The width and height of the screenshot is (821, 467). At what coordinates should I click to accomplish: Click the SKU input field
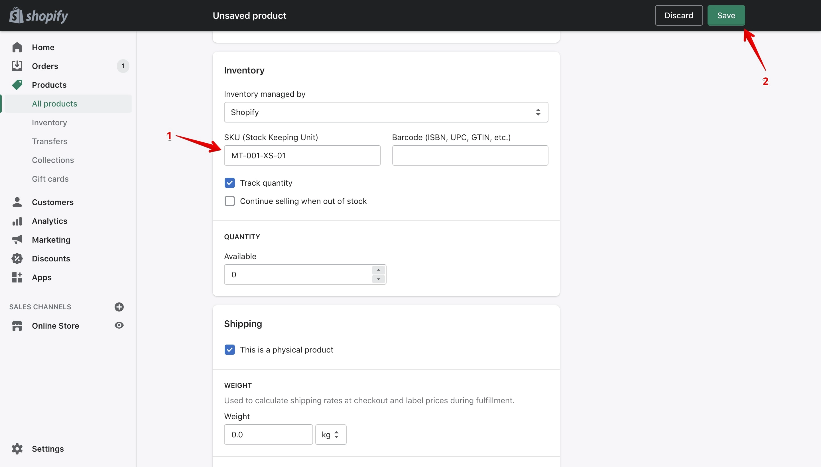(x=302, y=155)
